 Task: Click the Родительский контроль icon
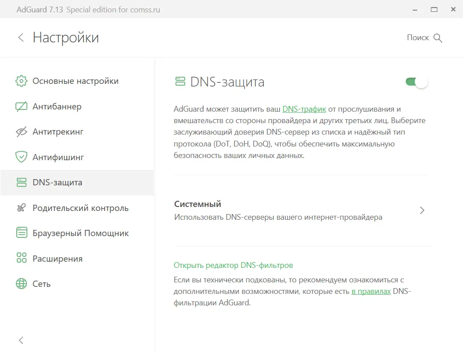[21, 208]
